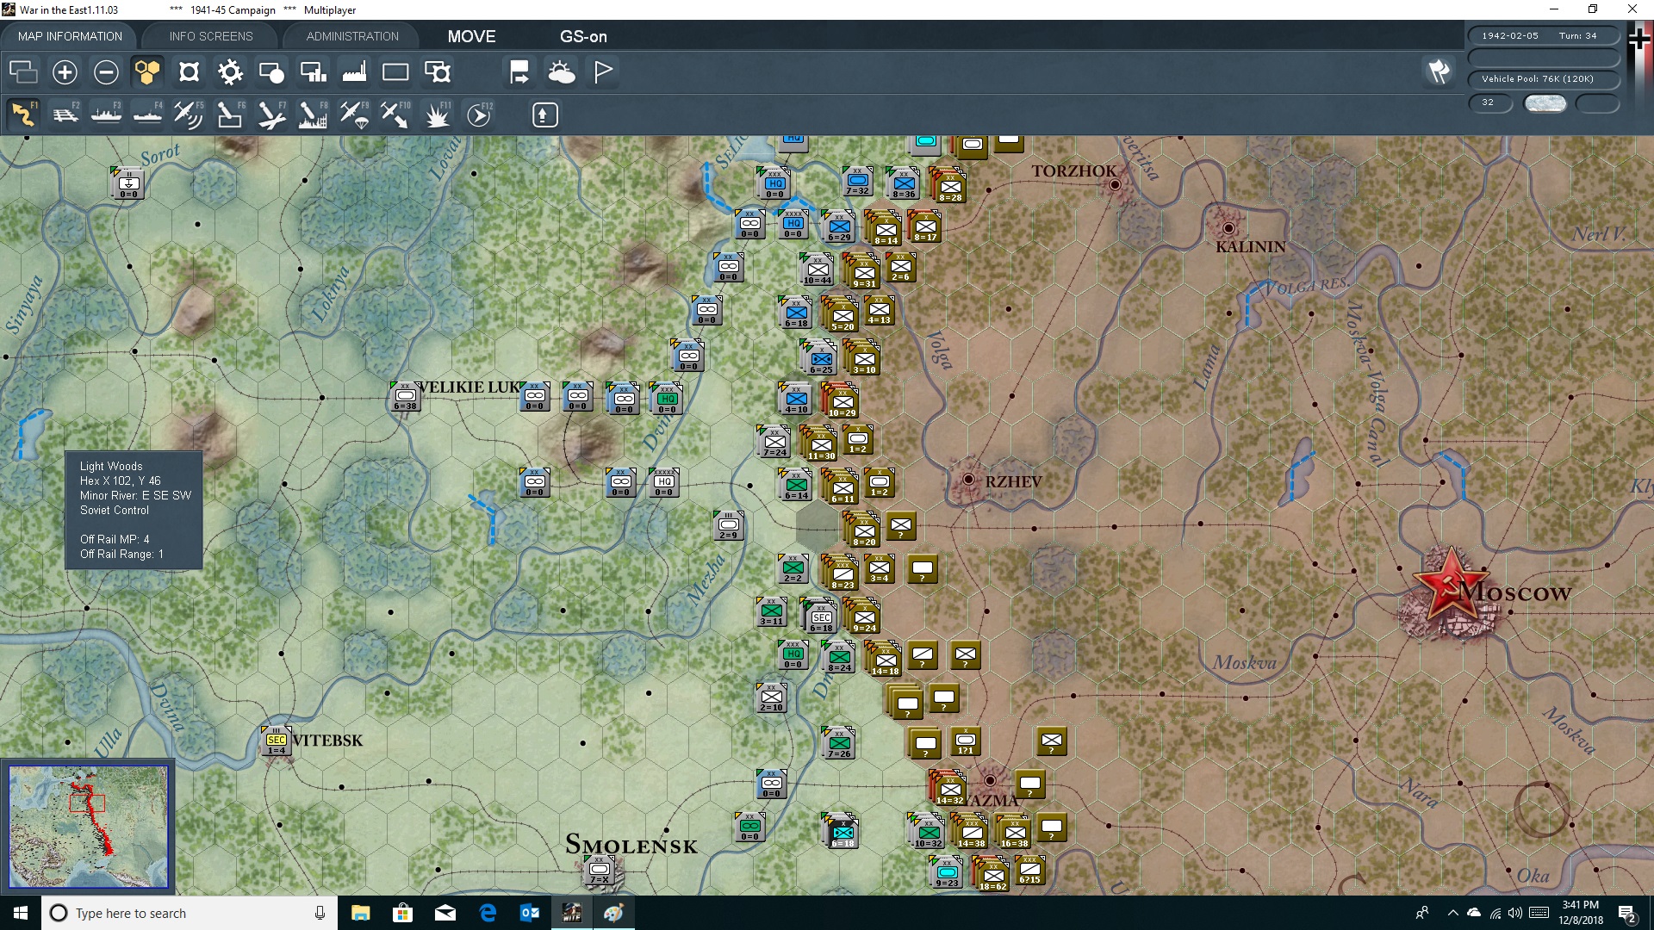Screen dimensions: 1654x930
Task: Click the date and turn display
Action: pos(1544,35)
